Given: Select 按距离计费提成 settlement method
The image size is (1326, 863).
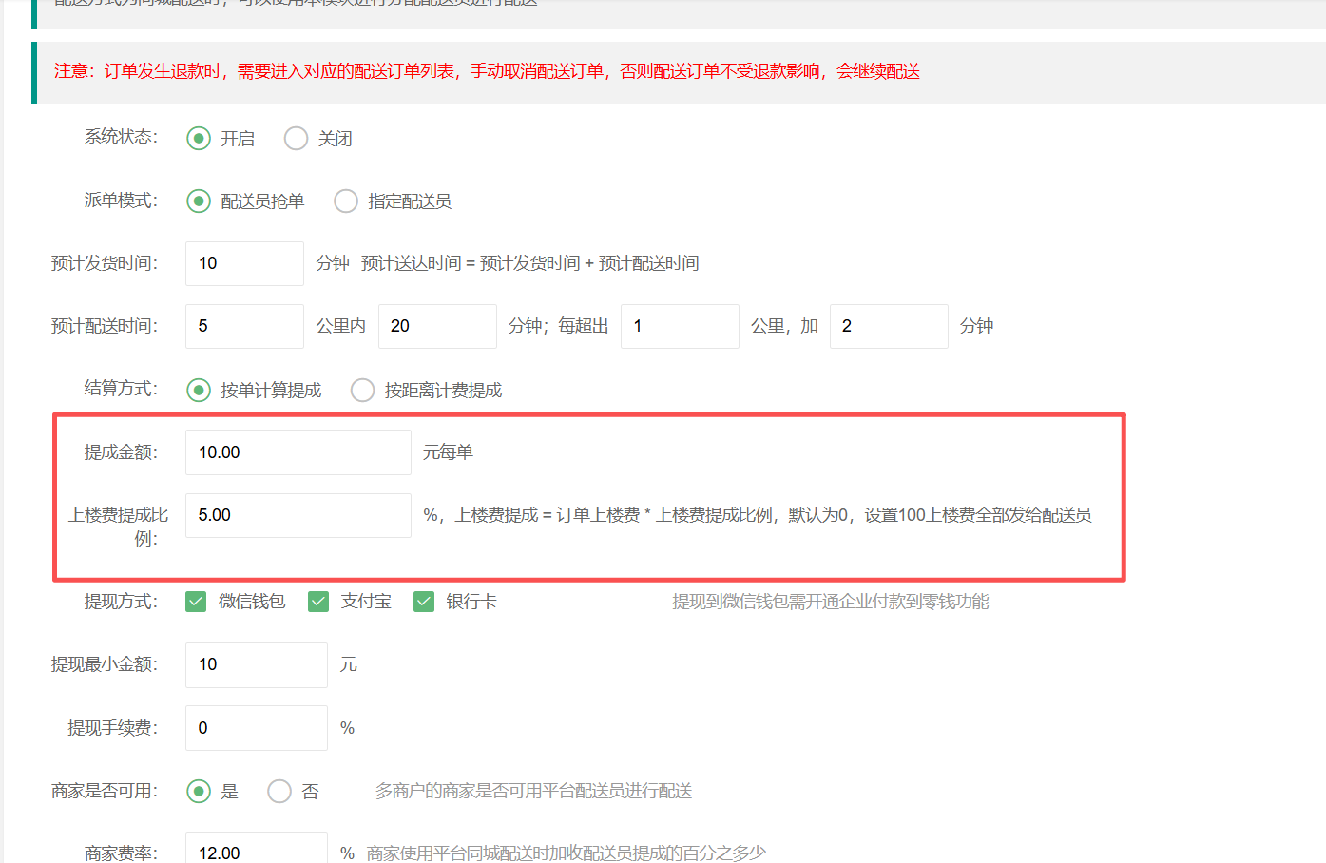Looking at the screenshot, I should coord(362,391).
